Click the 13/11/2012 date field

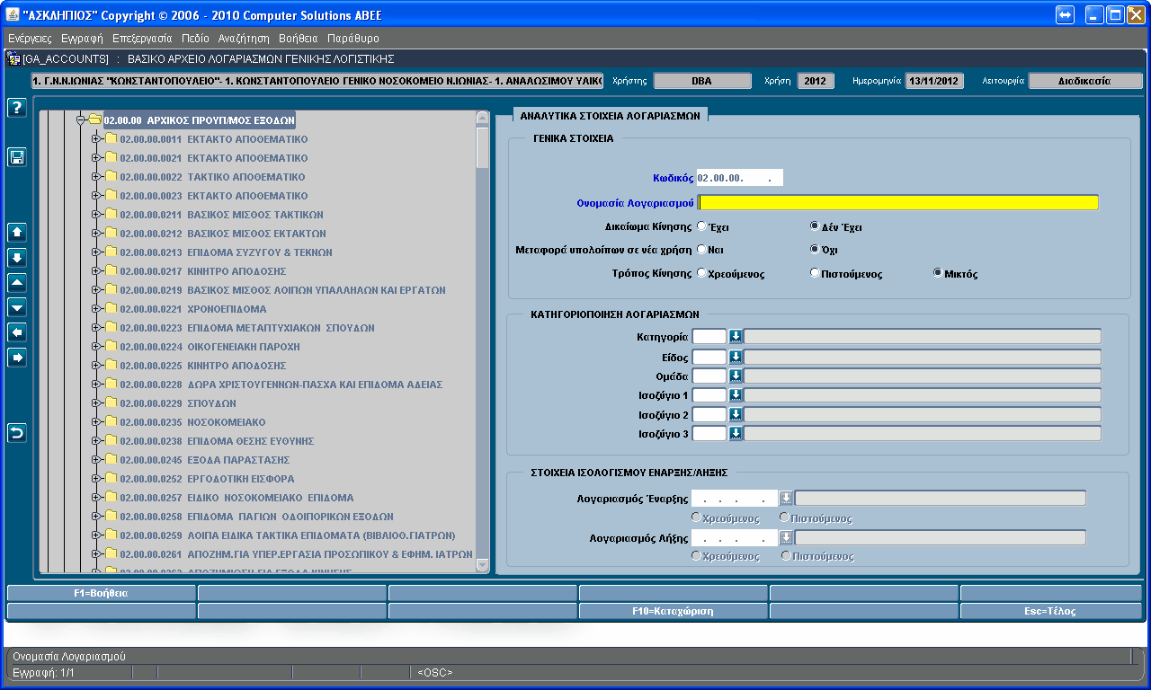(934, 81)
